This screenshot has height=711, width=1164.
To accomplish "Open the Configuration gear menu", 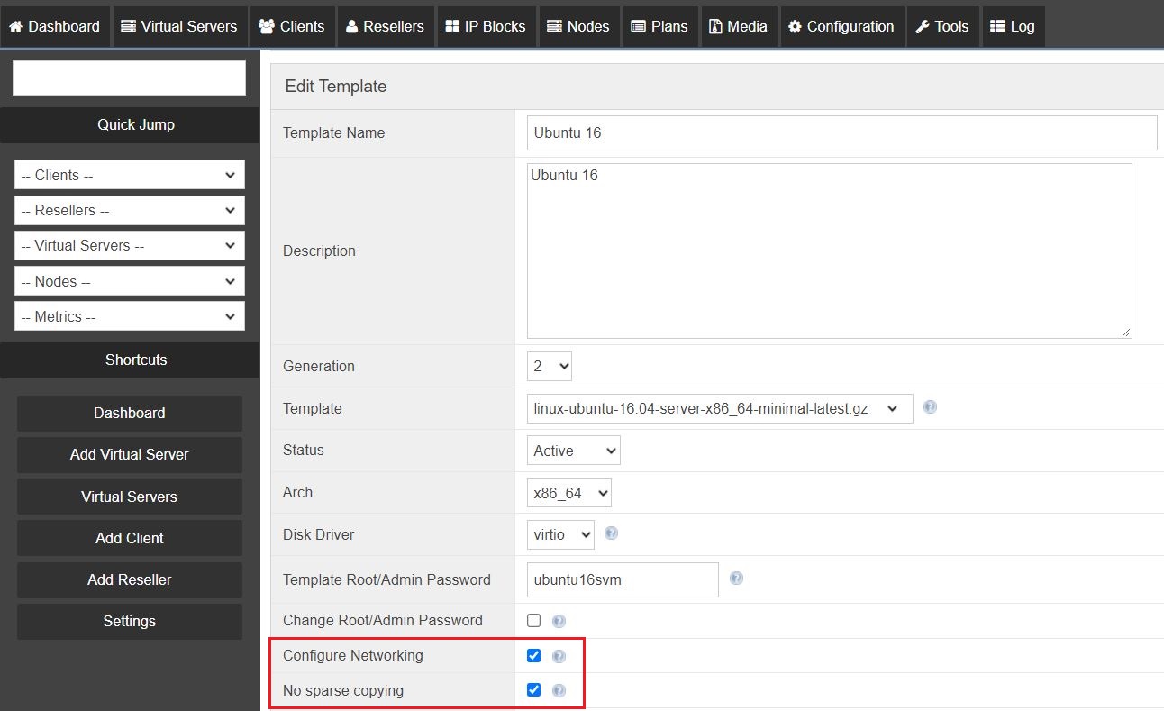I will pyautogui.click(x=841, y=26).
